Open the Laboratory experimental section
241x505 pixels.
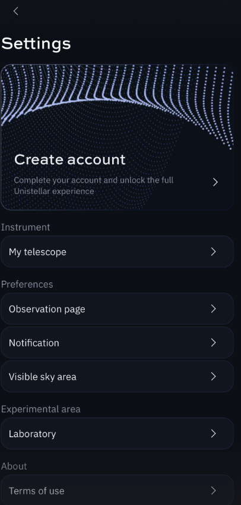117,434
